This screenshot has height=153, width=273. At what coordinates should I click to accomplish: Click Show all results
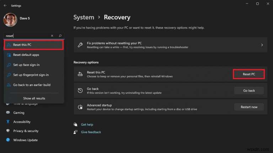34,98
